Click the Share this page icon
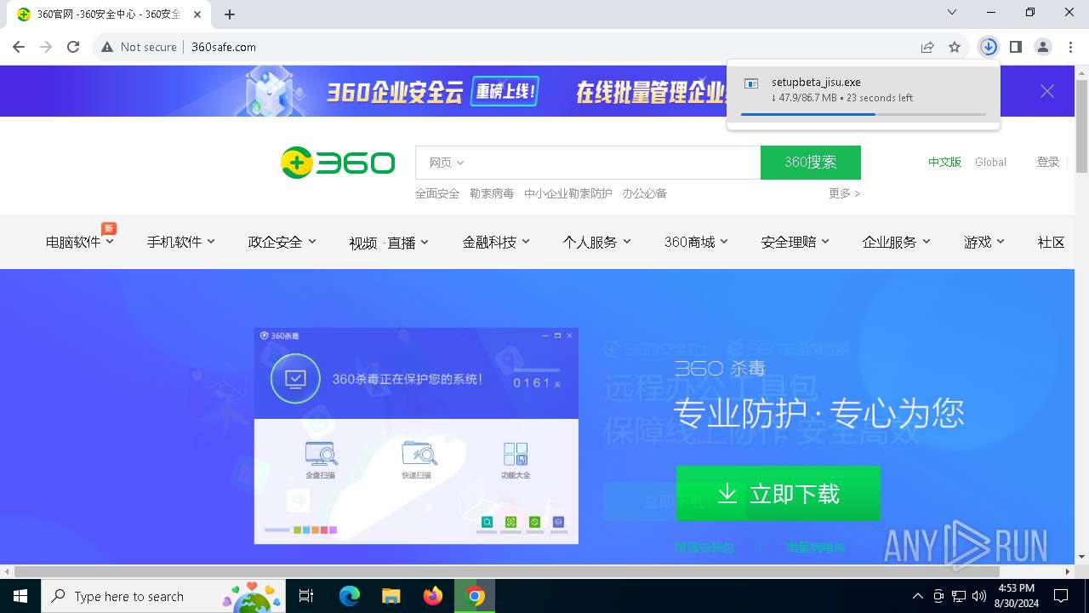This screenshot has height=613, width=1089. 927,47
